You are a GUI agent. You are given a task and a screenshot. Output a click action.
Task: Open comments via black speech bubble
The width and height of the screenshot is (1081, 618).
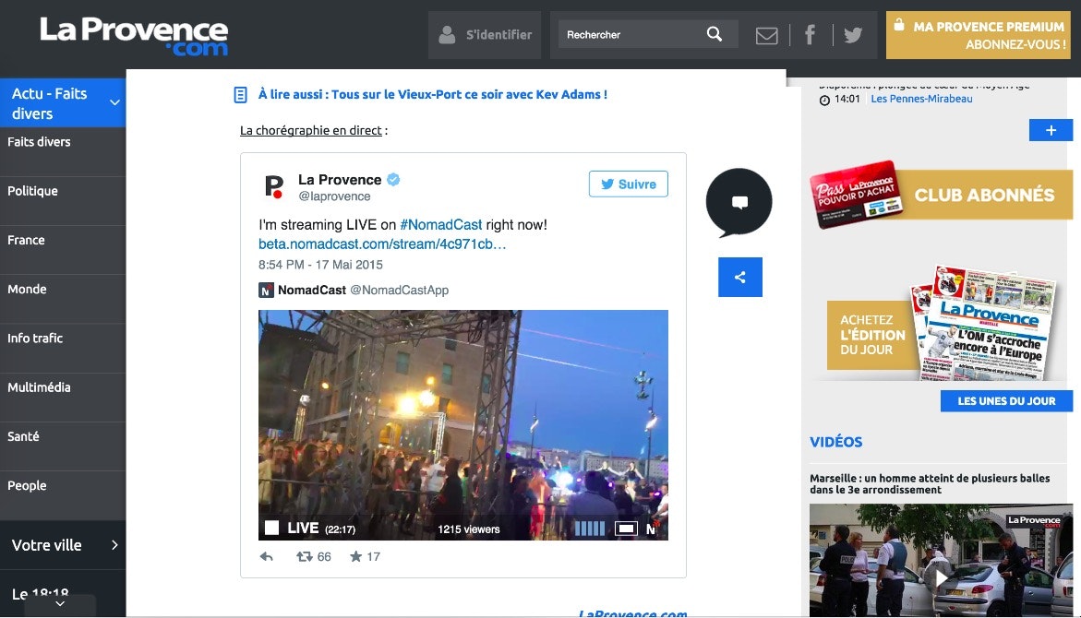739,202
